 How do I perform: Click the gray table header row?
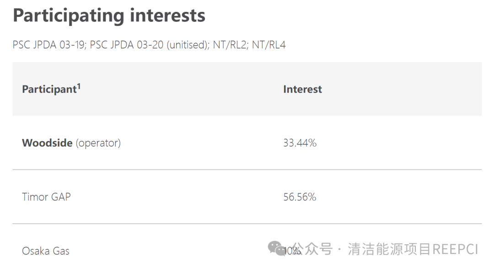tap(247, 89)
